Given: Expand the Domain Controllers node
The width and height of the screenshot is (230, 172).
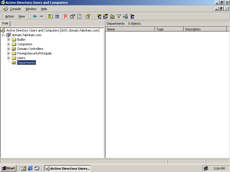Looking at the screenshot, I should click(9, 49).
